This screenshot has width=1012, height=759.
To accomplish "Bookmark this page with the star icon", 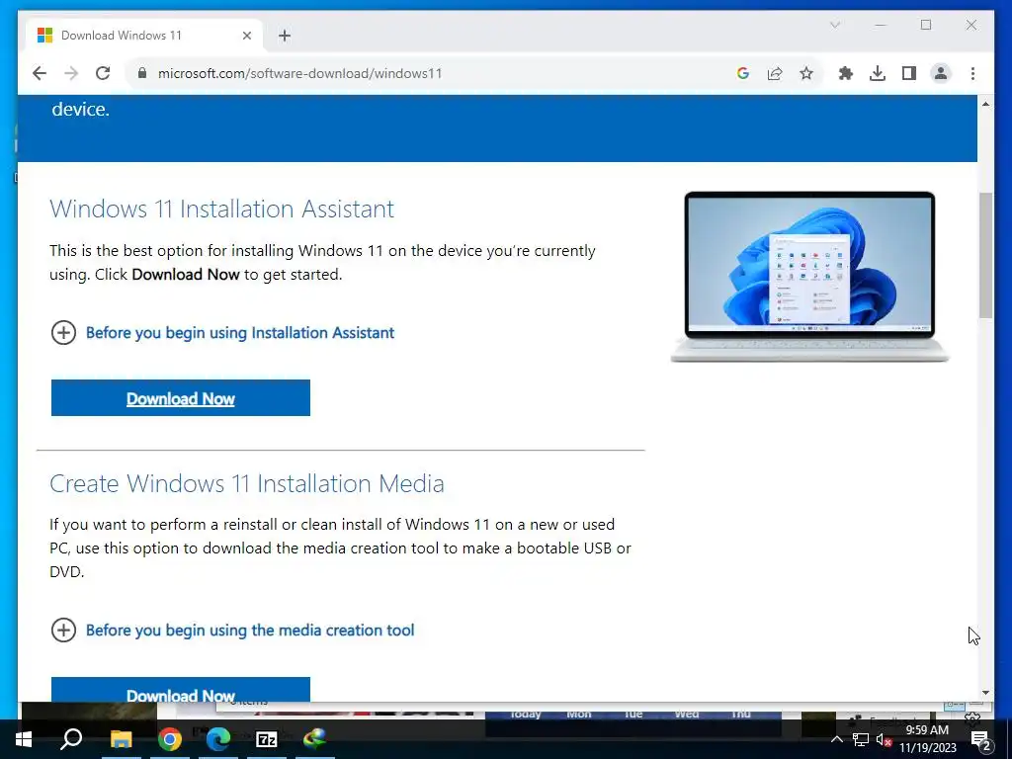I will (x=806, y=73).
